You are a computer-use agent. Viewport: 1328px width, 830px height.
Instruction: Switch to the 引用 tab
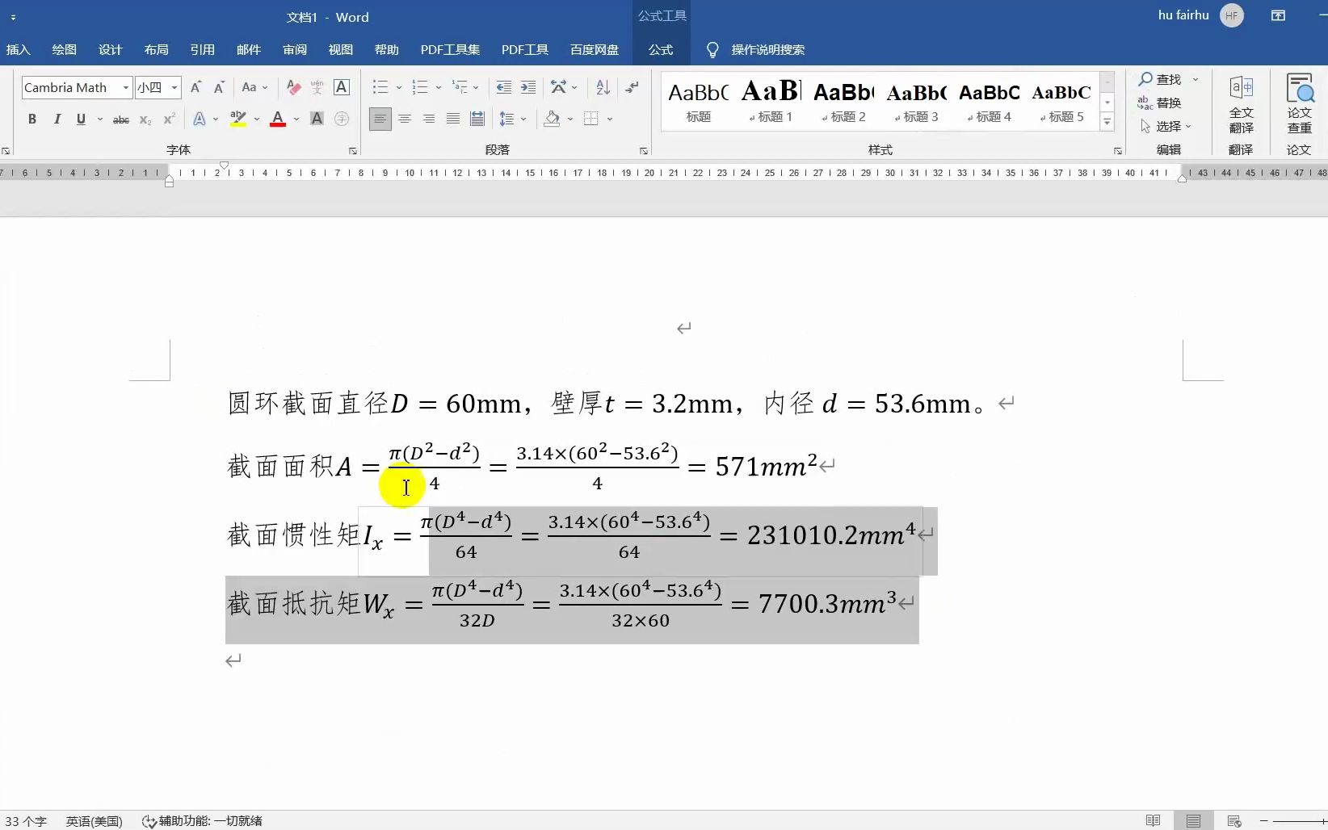(x=203, y=50)
